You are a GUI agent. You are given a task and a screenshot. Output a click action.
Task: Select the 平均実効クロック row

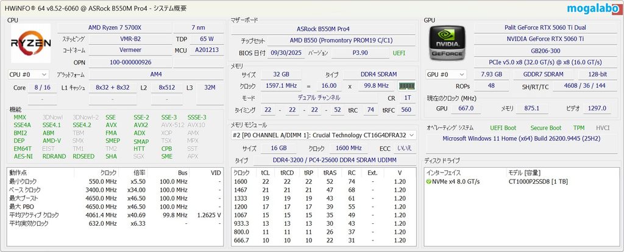click(115, 224)
